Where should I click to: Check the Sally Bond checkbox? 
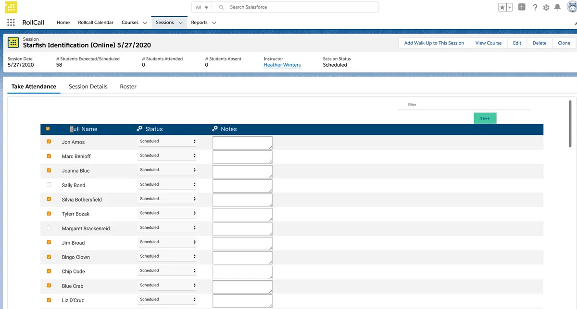[x=49, y=185]
